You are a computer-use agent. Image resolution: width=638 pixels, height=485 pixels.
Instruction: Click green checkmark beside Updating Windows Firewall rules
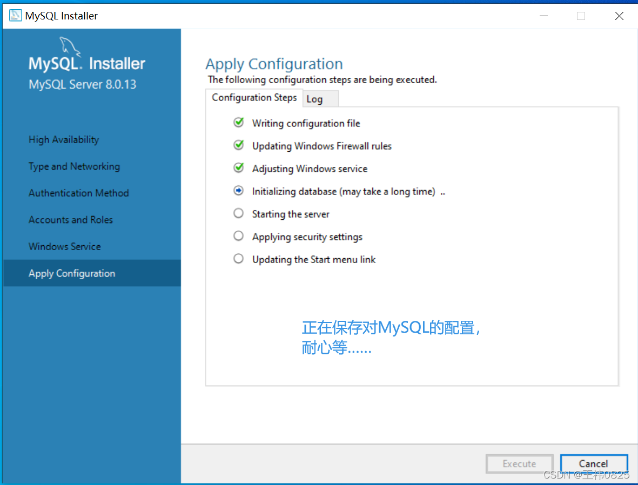[239, 145]
